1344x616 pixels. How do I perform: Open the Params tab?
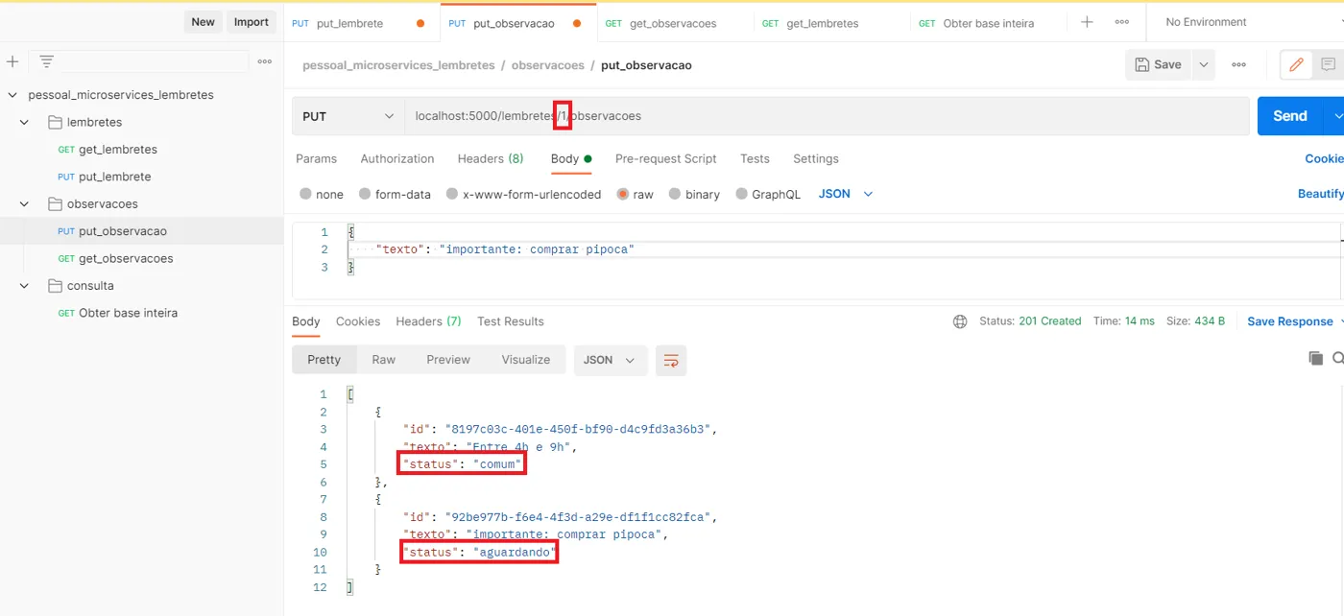point(316,158)
